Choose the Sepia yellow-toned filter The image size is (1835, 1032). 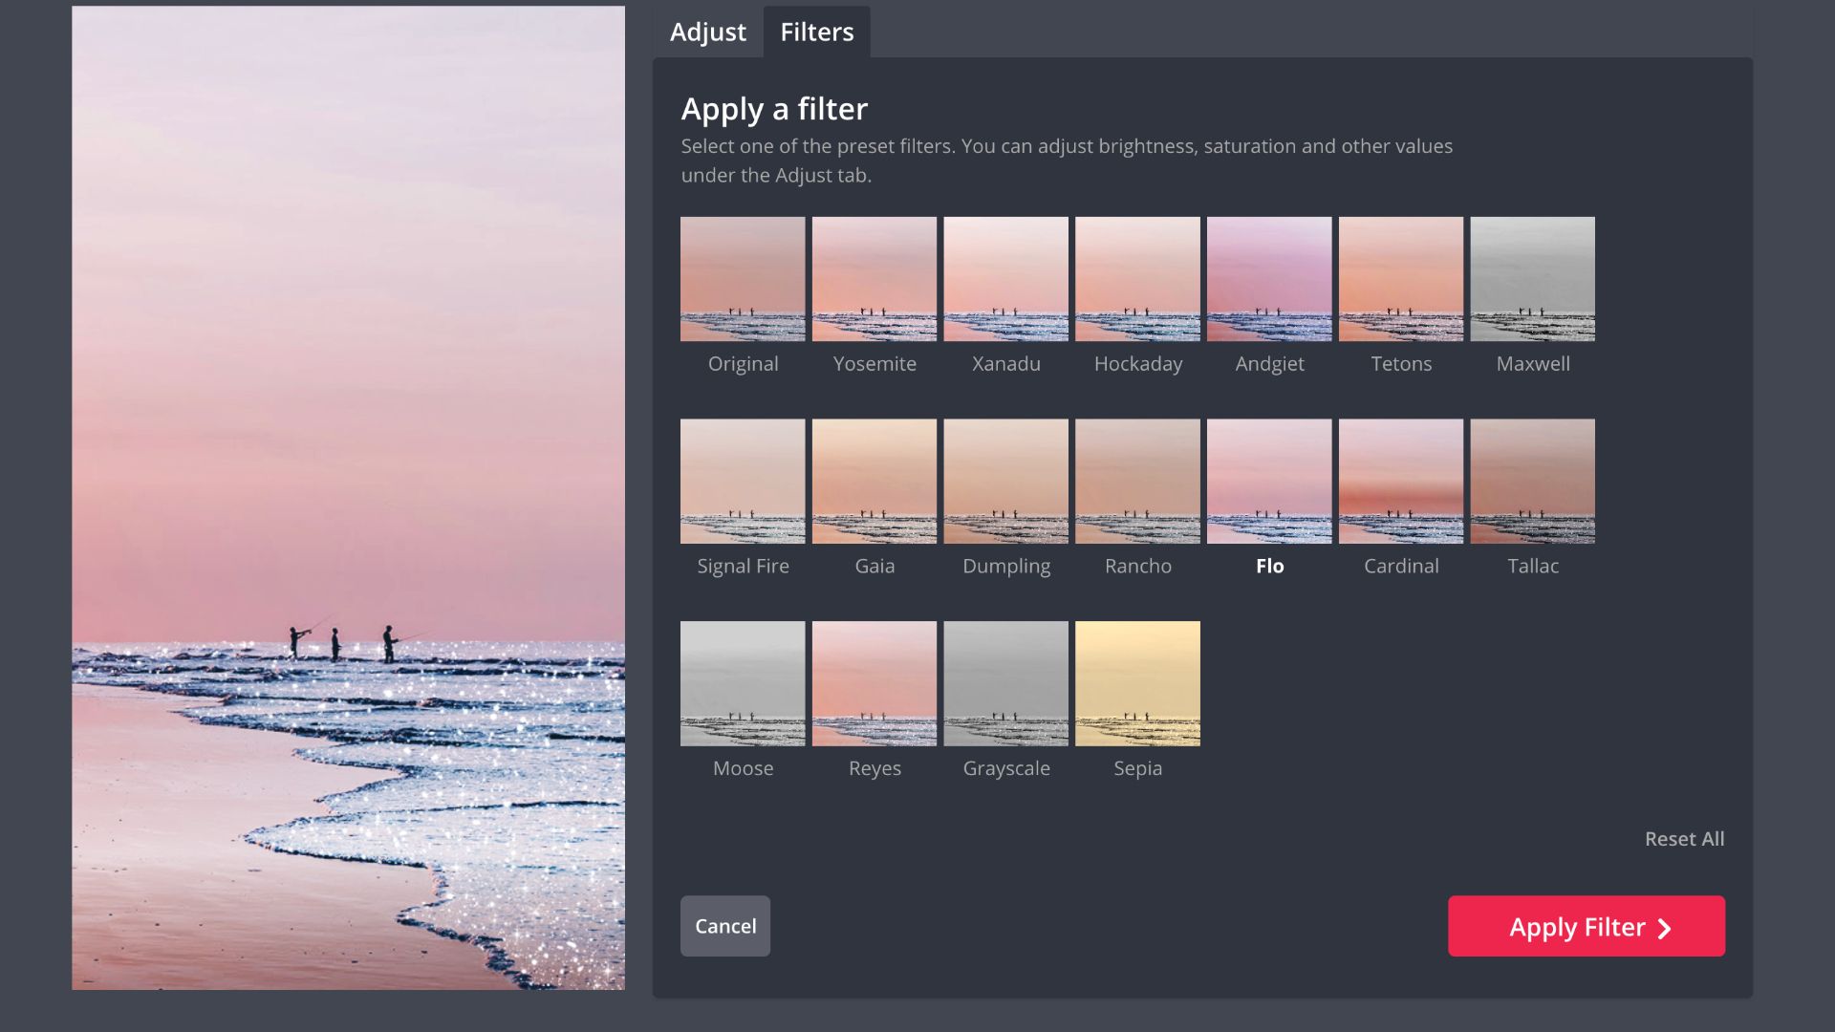(1137, 684)
